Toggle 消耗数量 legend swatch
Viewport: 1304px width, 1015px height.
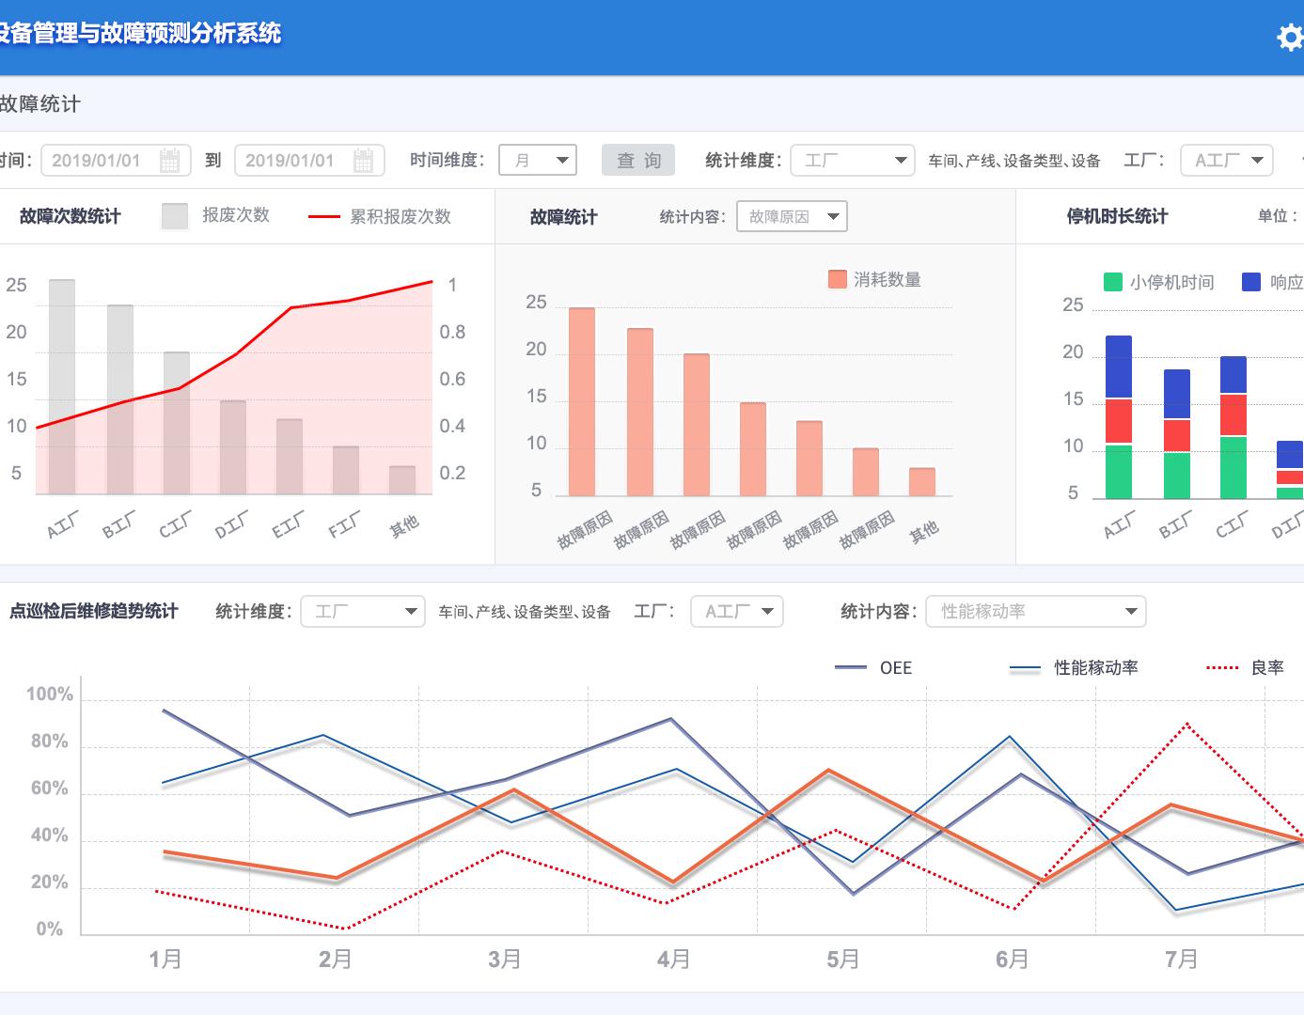837,279
